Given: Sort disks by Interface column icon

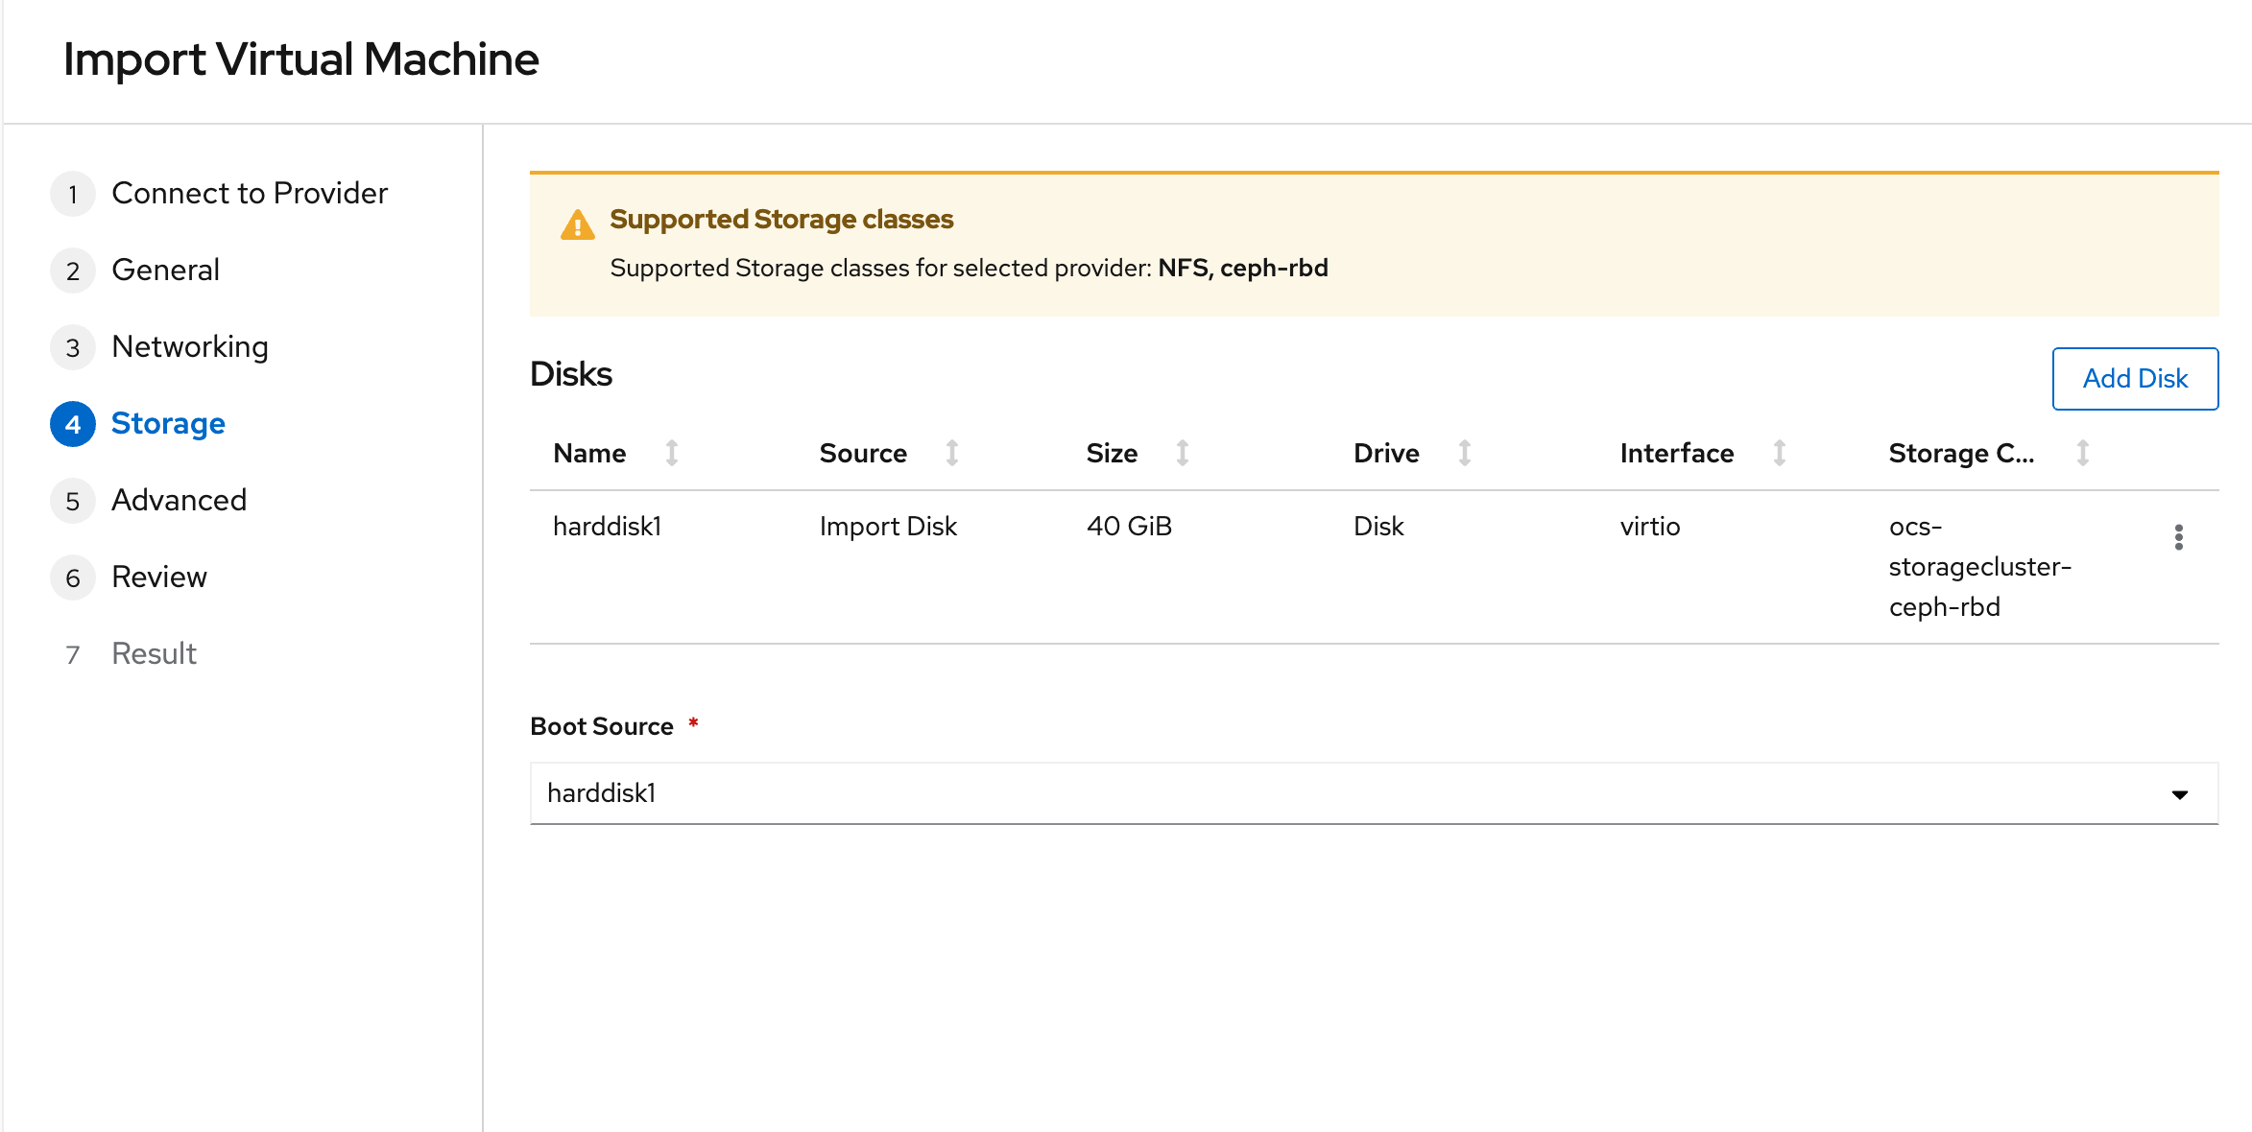Looking at the screenshot, I should tap(1779, 453).
